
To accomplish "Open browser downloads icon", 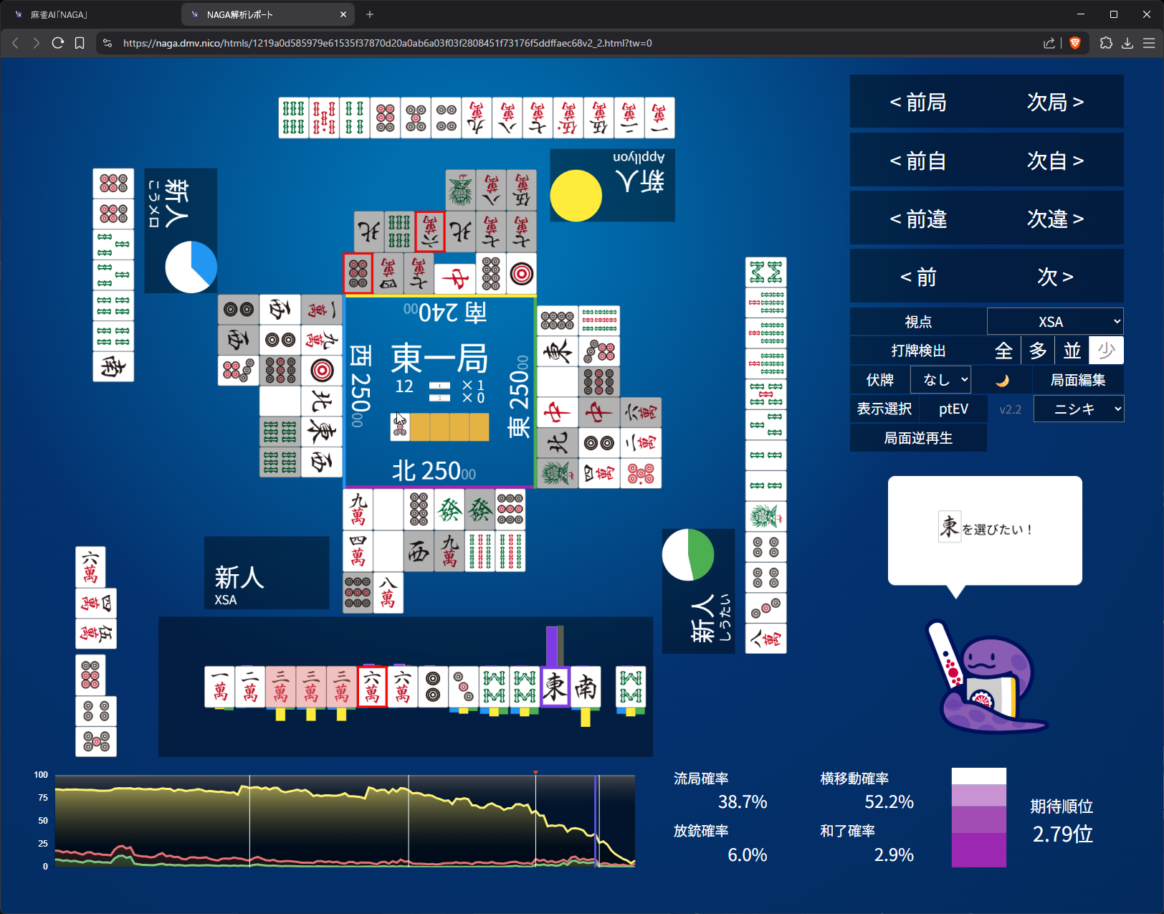I will (1127, 43).
